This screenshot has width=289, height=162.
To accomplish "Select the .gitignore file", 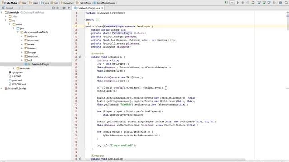I will coord(17,72).
